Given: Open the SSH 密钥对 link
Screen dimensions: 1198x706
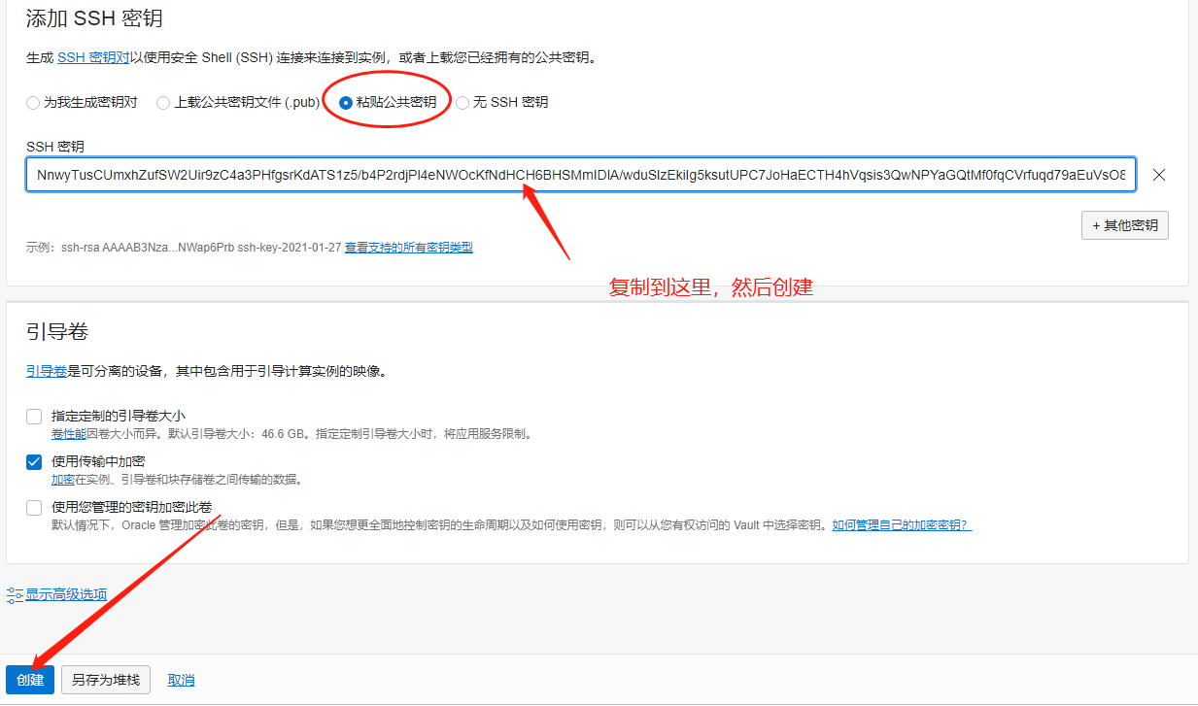Looking at the screenshot, I should point(93,57).
